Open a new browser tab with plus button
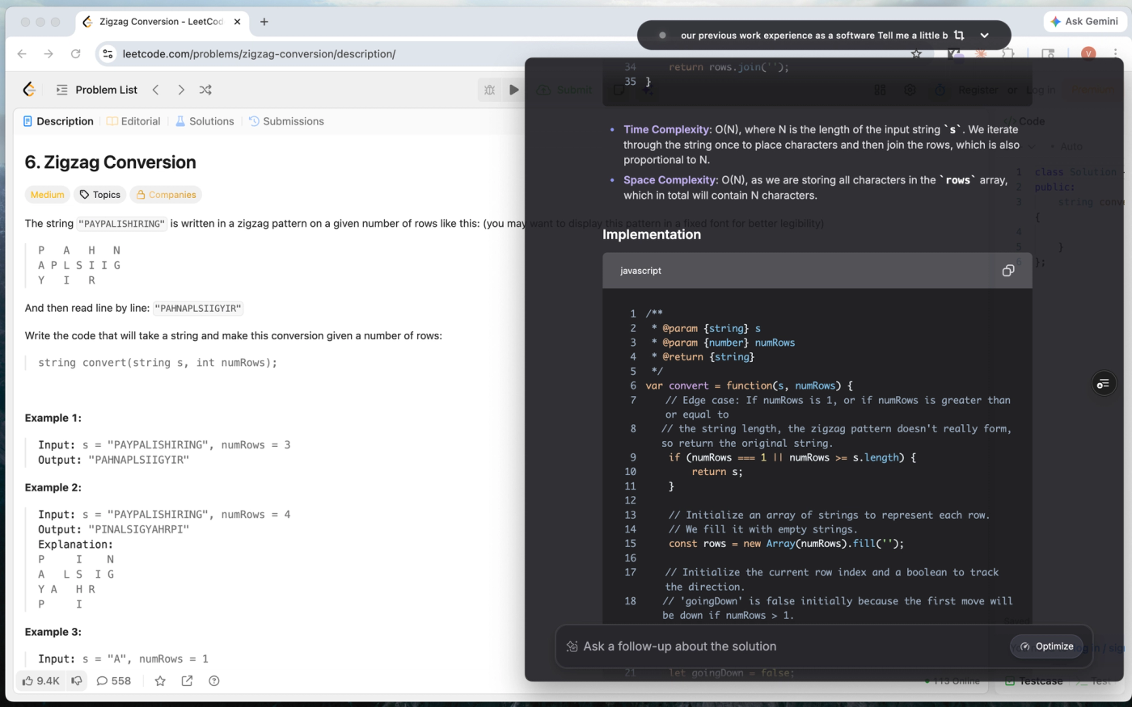The image size is (1132, 707). pos(264,22)
